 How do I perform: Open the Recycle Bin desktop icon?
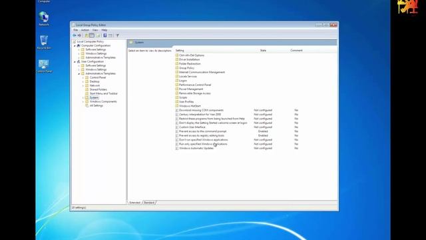[x=44, y=42]
